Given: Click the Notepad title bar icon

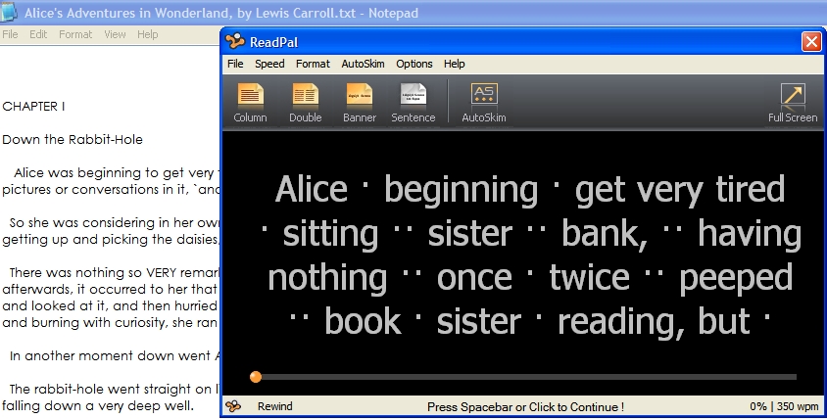Looking at the screenshot, I should pyautogui.click(x=9, y=12).
